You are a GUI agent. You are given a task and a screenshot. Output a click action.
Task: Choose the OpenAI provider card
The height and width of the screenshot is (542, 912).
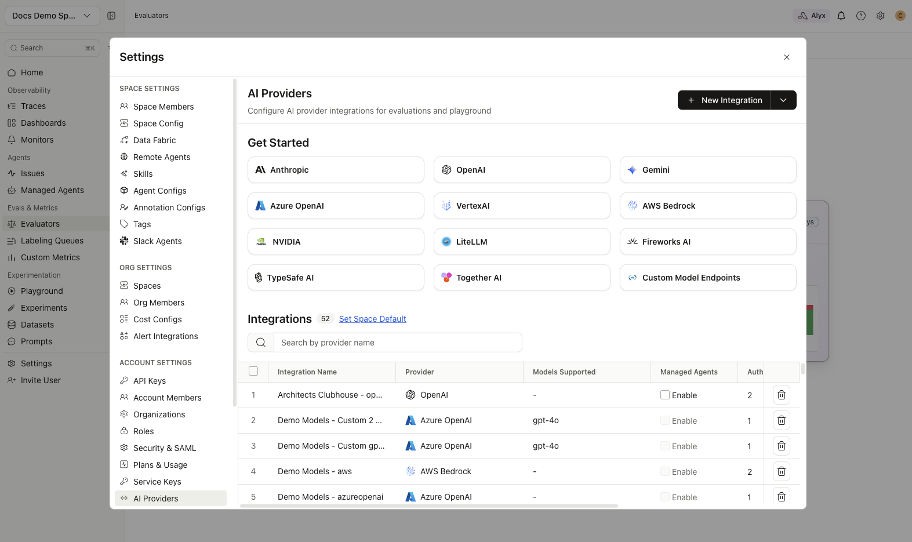pos(522,170)
